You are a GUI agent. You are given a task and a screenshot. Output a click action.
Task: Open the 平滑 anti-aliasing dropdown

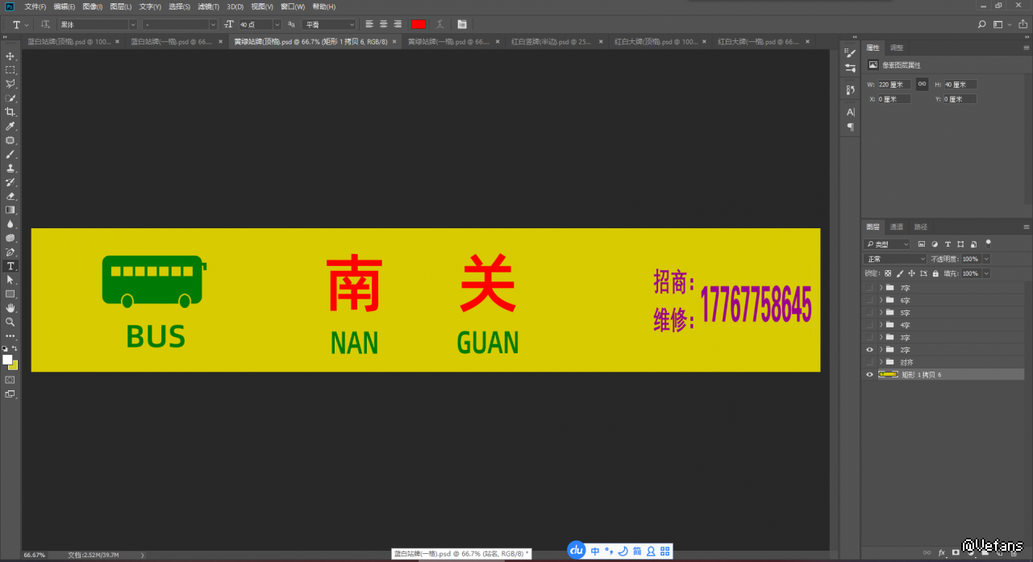point(329,25)
